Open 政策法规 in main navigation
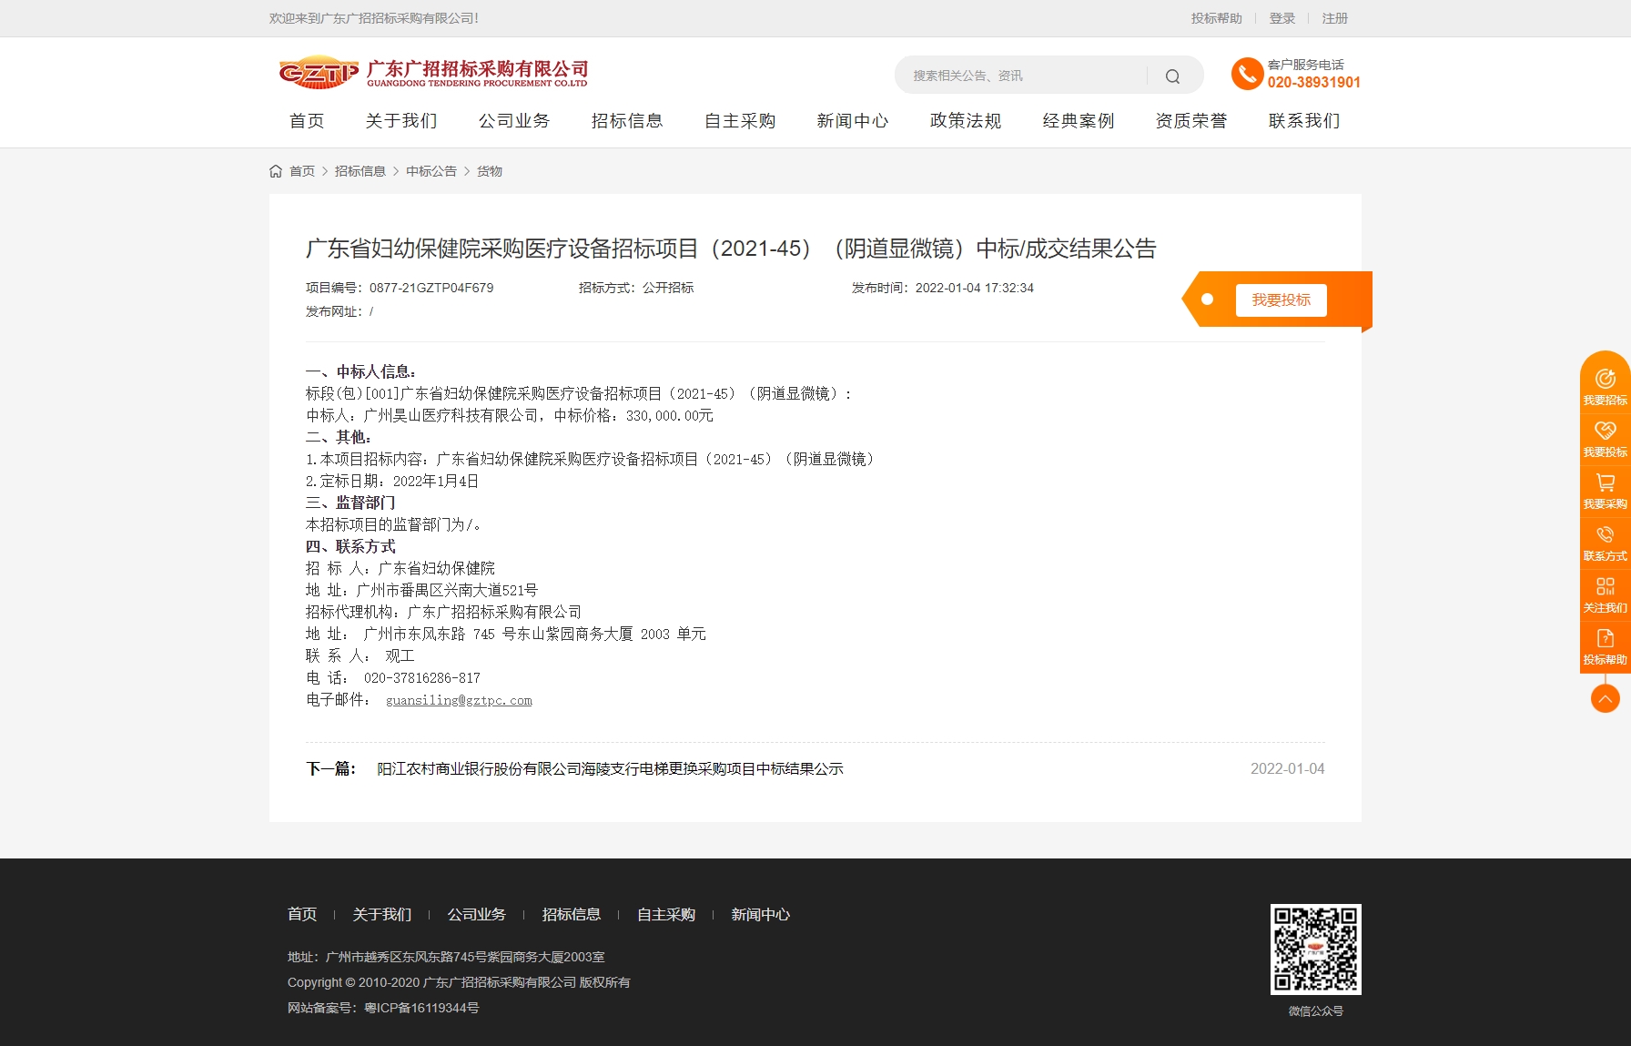 coord(966,121)
